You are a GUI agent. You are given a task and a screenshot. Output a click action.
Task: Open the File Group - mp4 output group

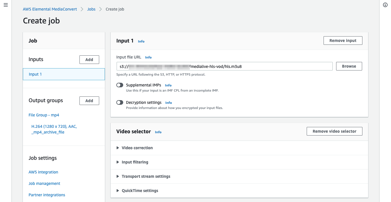(x=44, y=115)
